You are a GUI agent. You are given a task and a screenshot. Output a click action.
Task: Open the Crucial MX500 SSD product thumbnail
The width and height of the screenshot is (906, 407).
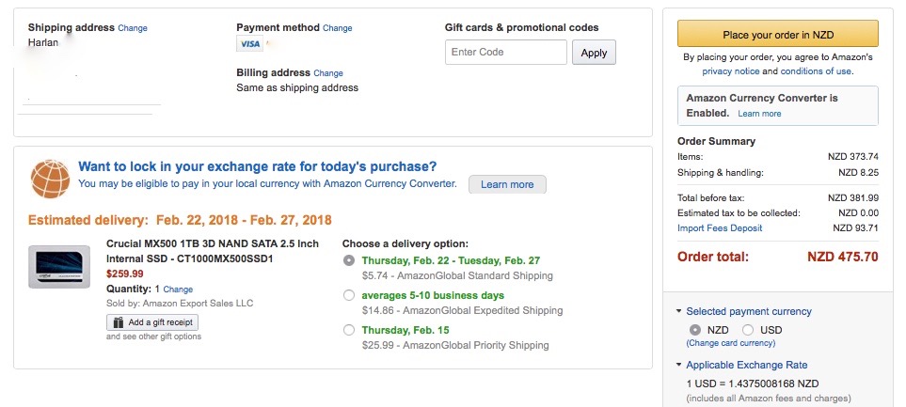click(59, 267)
